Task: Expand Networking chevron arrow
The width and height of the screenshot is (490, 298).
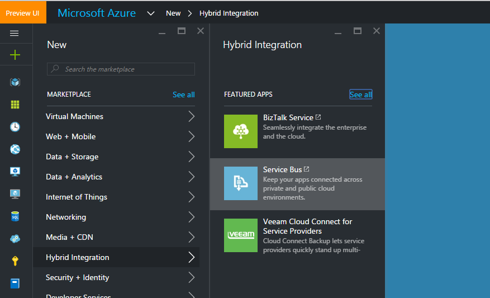Action: point(192,217)
